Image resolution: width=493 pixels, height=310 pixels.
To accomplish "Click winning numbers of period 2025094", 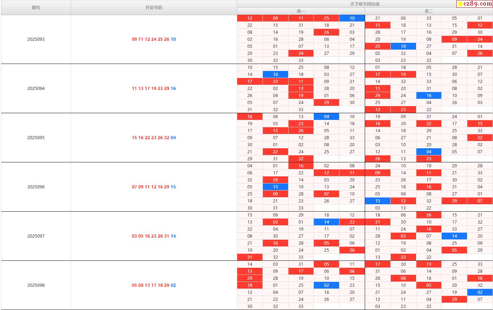I will (x=154, y=88).
